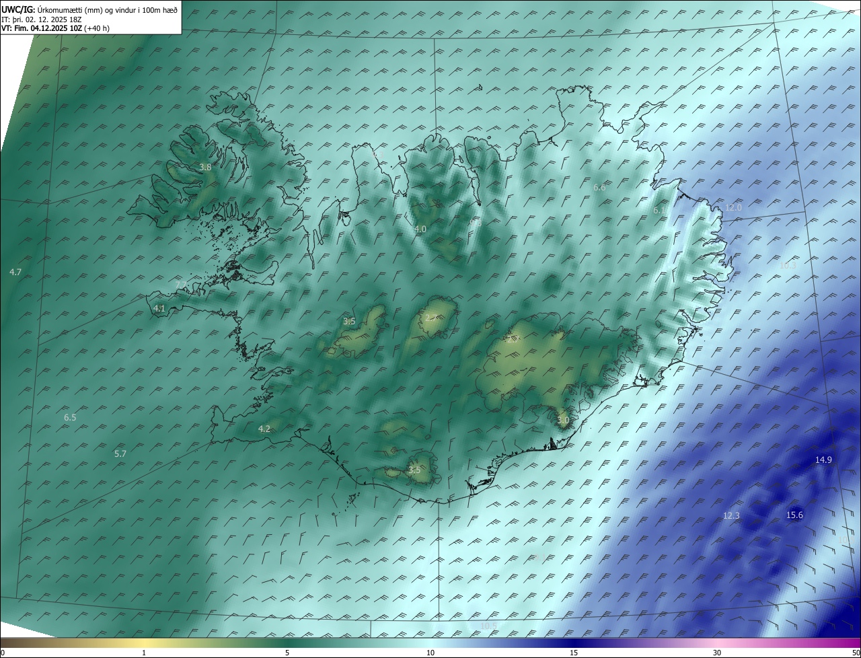The width and height of the screenshot is (861, 658).
Task: Click the 3.0 precipitation value label
Action: point(563,420)
